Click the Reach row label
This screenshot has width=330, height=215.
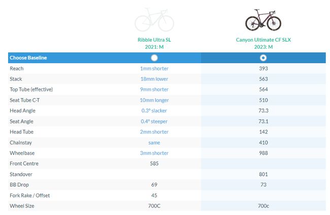[17, 69]
